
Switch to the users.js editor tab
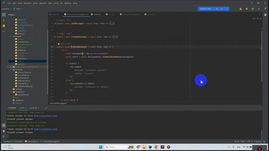96,15
